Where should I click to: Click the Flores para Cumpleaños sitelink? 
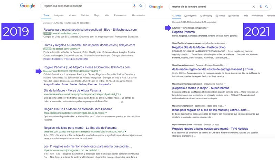(x=76, y=59)
